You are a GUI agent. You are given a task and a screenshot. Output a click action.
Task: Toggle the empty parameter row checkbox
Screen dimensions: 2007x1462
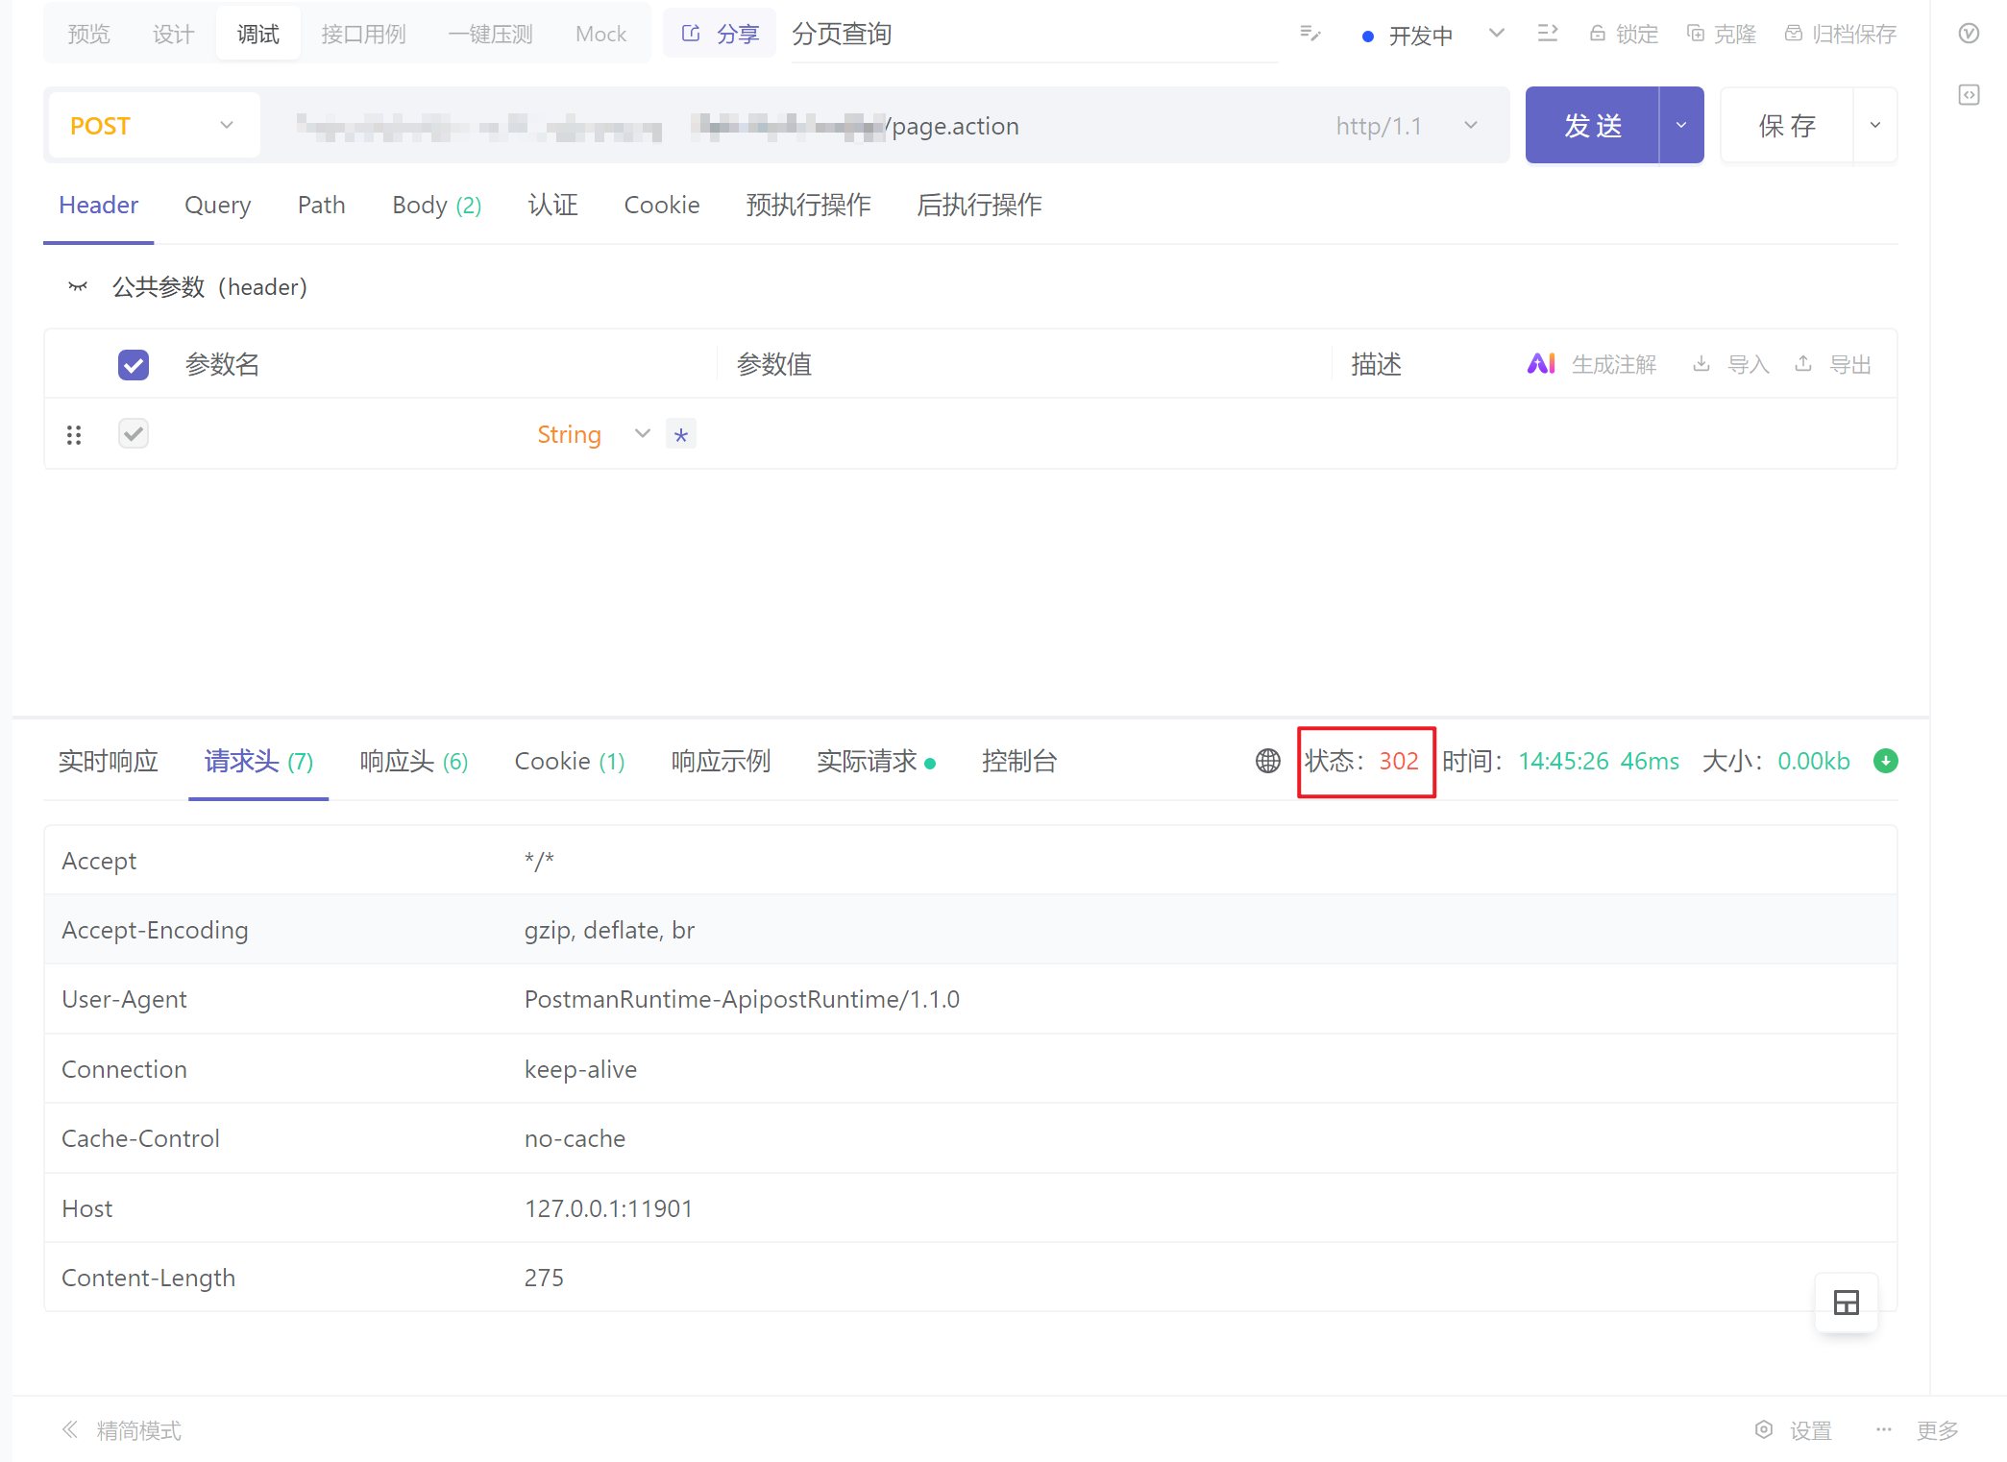[134, 434]
